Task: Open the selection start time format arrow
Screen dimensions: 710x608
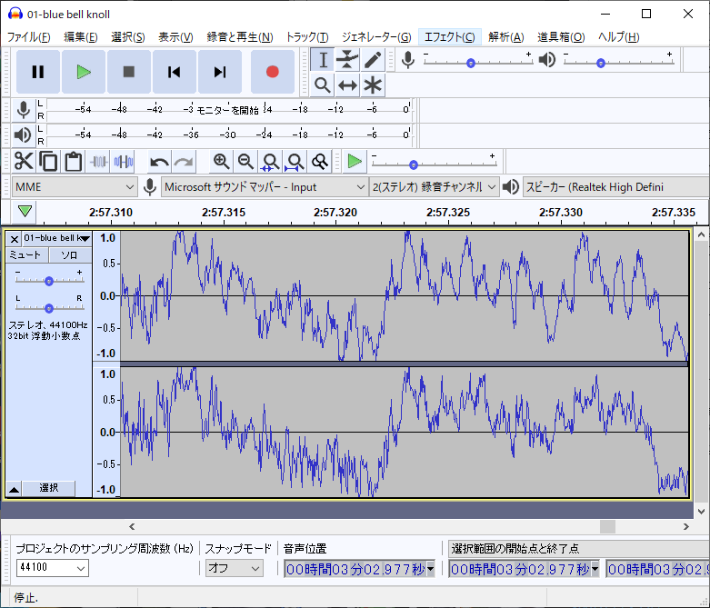Action: pyautogui.click(x=595, y=569)
